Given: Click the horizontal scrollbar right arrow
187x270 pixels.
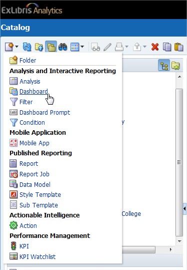Looking at the screenshot, I should click(170, 249).
